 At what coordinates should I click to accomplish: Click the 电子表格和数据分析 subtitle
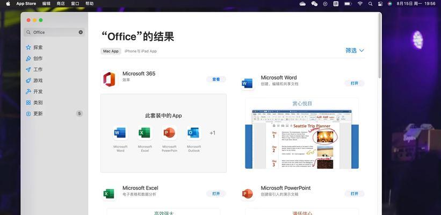[x=139, y=194]
